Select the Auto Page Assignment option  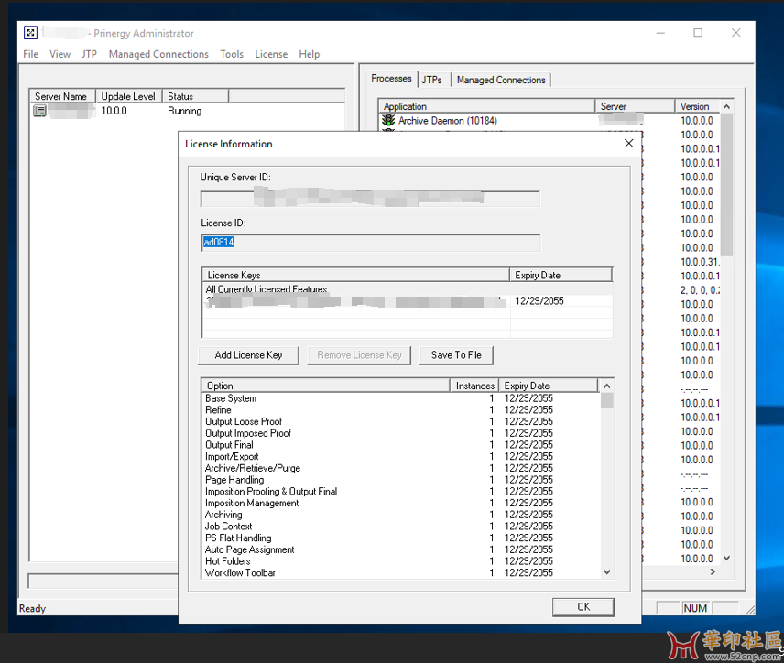click(400, 549)
